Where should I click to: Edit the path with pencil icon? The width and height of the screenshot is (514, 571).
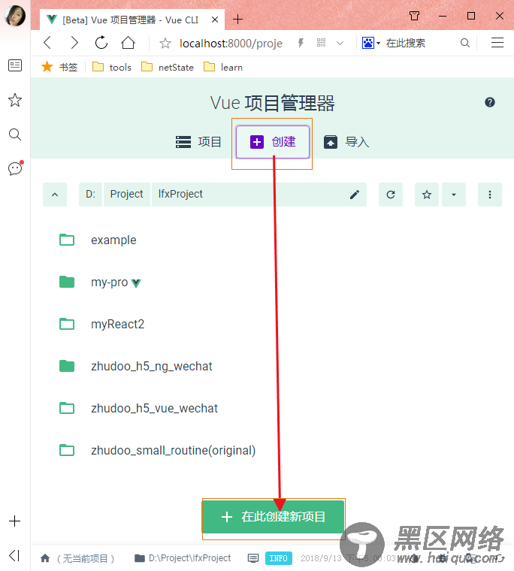[x=355, y=195]
